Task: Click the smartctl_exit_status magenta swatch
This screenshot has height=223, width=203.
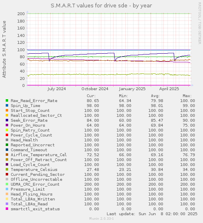Action: coord(7,209)
